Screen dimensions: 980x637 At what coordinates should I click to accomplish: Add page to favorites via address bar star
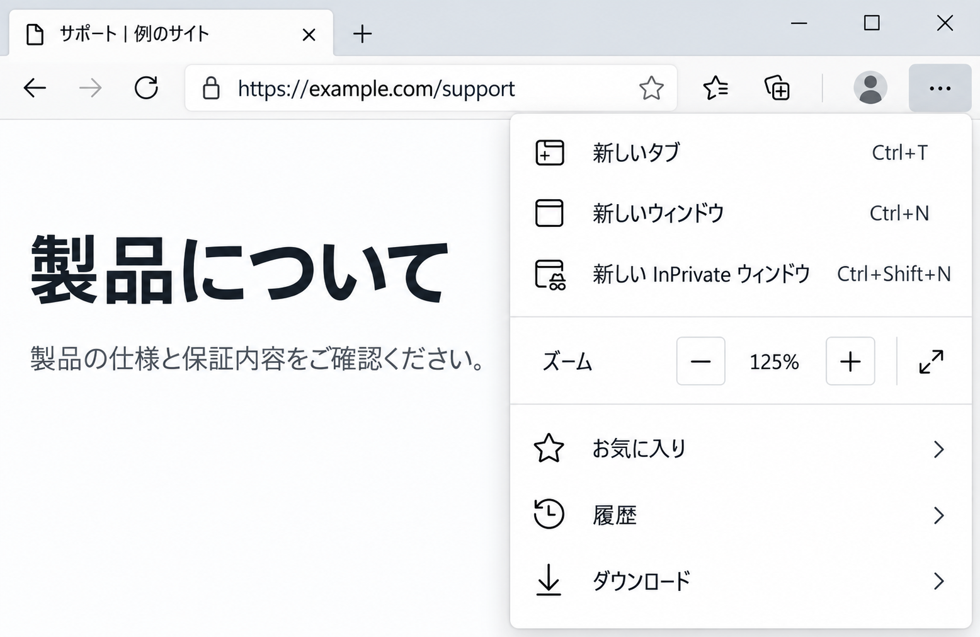tap(651, 88)
